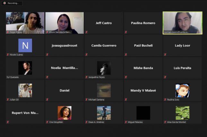Viewport: 207px width, 137px height.
Task: Click the Recording indicator at top left
Action: [x=11, y=3]
